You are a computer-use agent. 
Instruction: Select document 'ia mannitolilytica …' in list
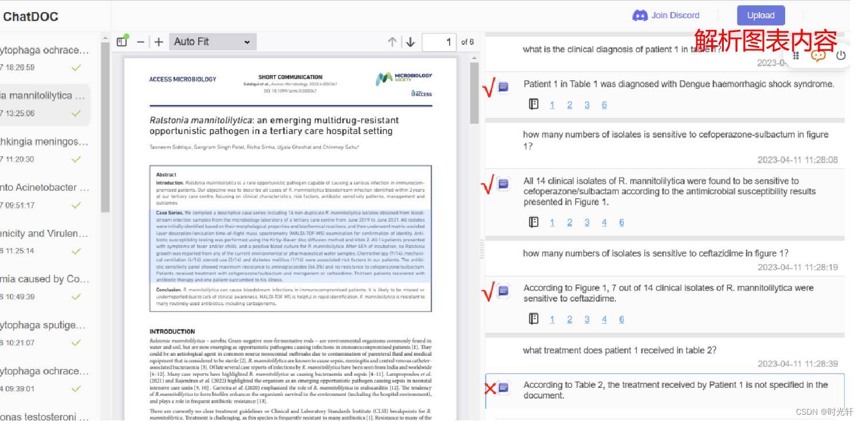point(45,104)
